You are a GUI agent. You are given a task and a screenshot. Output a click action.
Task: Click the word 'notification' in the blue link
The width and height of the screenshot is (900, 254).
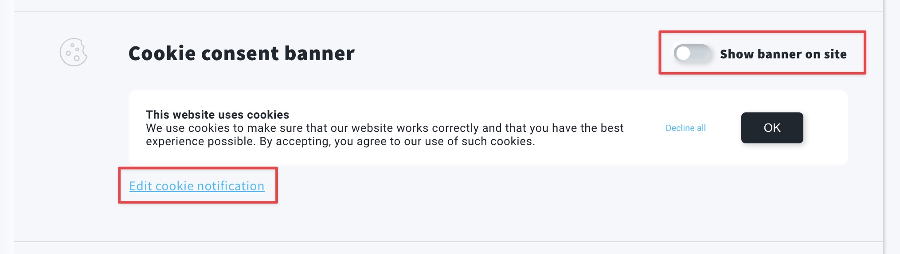(x=231, y=186)
